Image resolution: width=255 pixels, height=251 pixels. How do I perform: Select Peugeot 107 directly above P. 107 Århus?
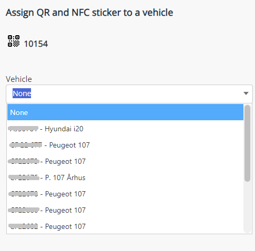coord(125,161)
